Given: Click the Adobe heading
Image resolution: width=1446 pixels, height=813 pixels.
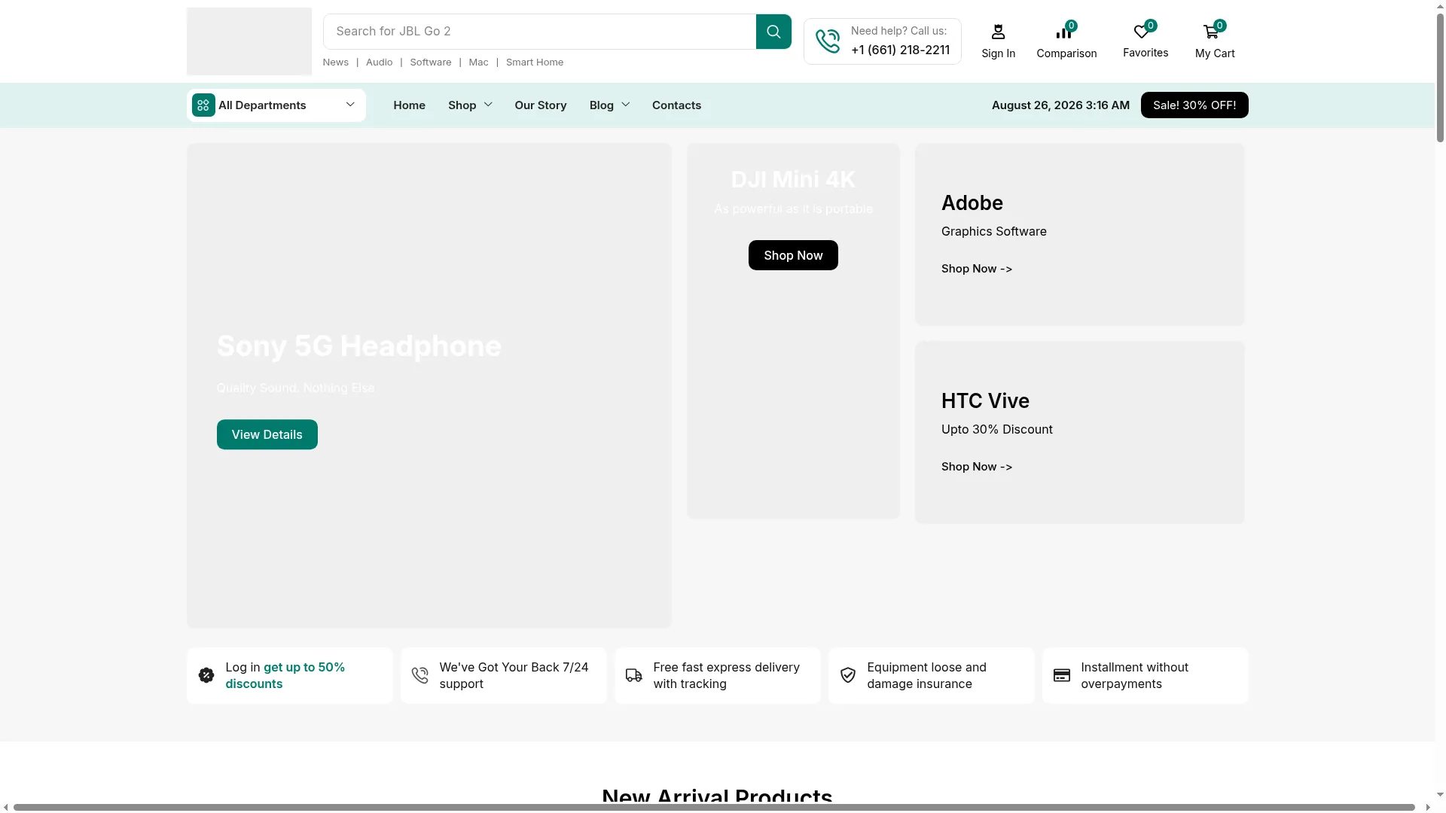Looking at the screenshot, I should coord(972,203).
